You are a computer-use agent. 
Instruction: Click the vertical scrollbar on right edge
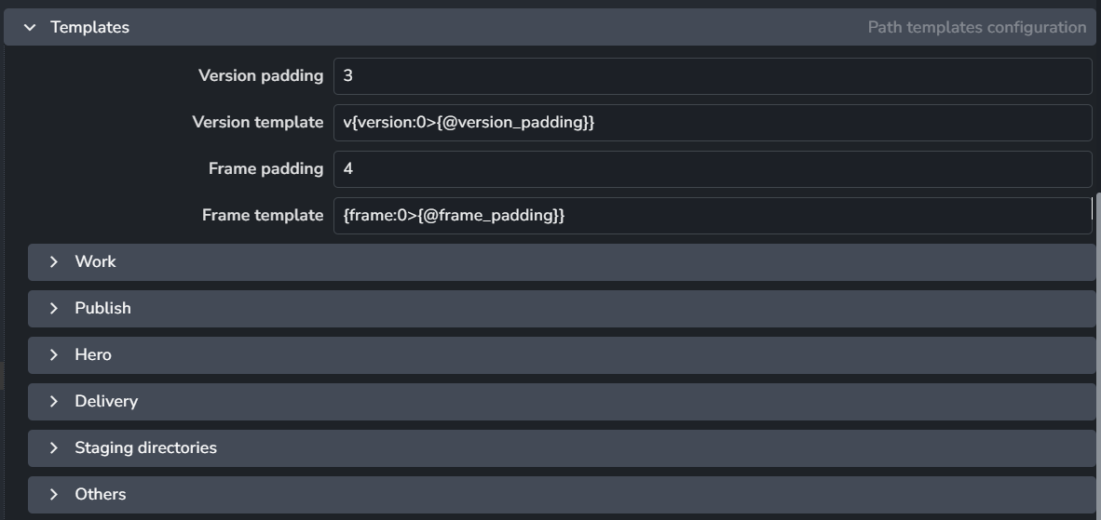pos(1097,353)
